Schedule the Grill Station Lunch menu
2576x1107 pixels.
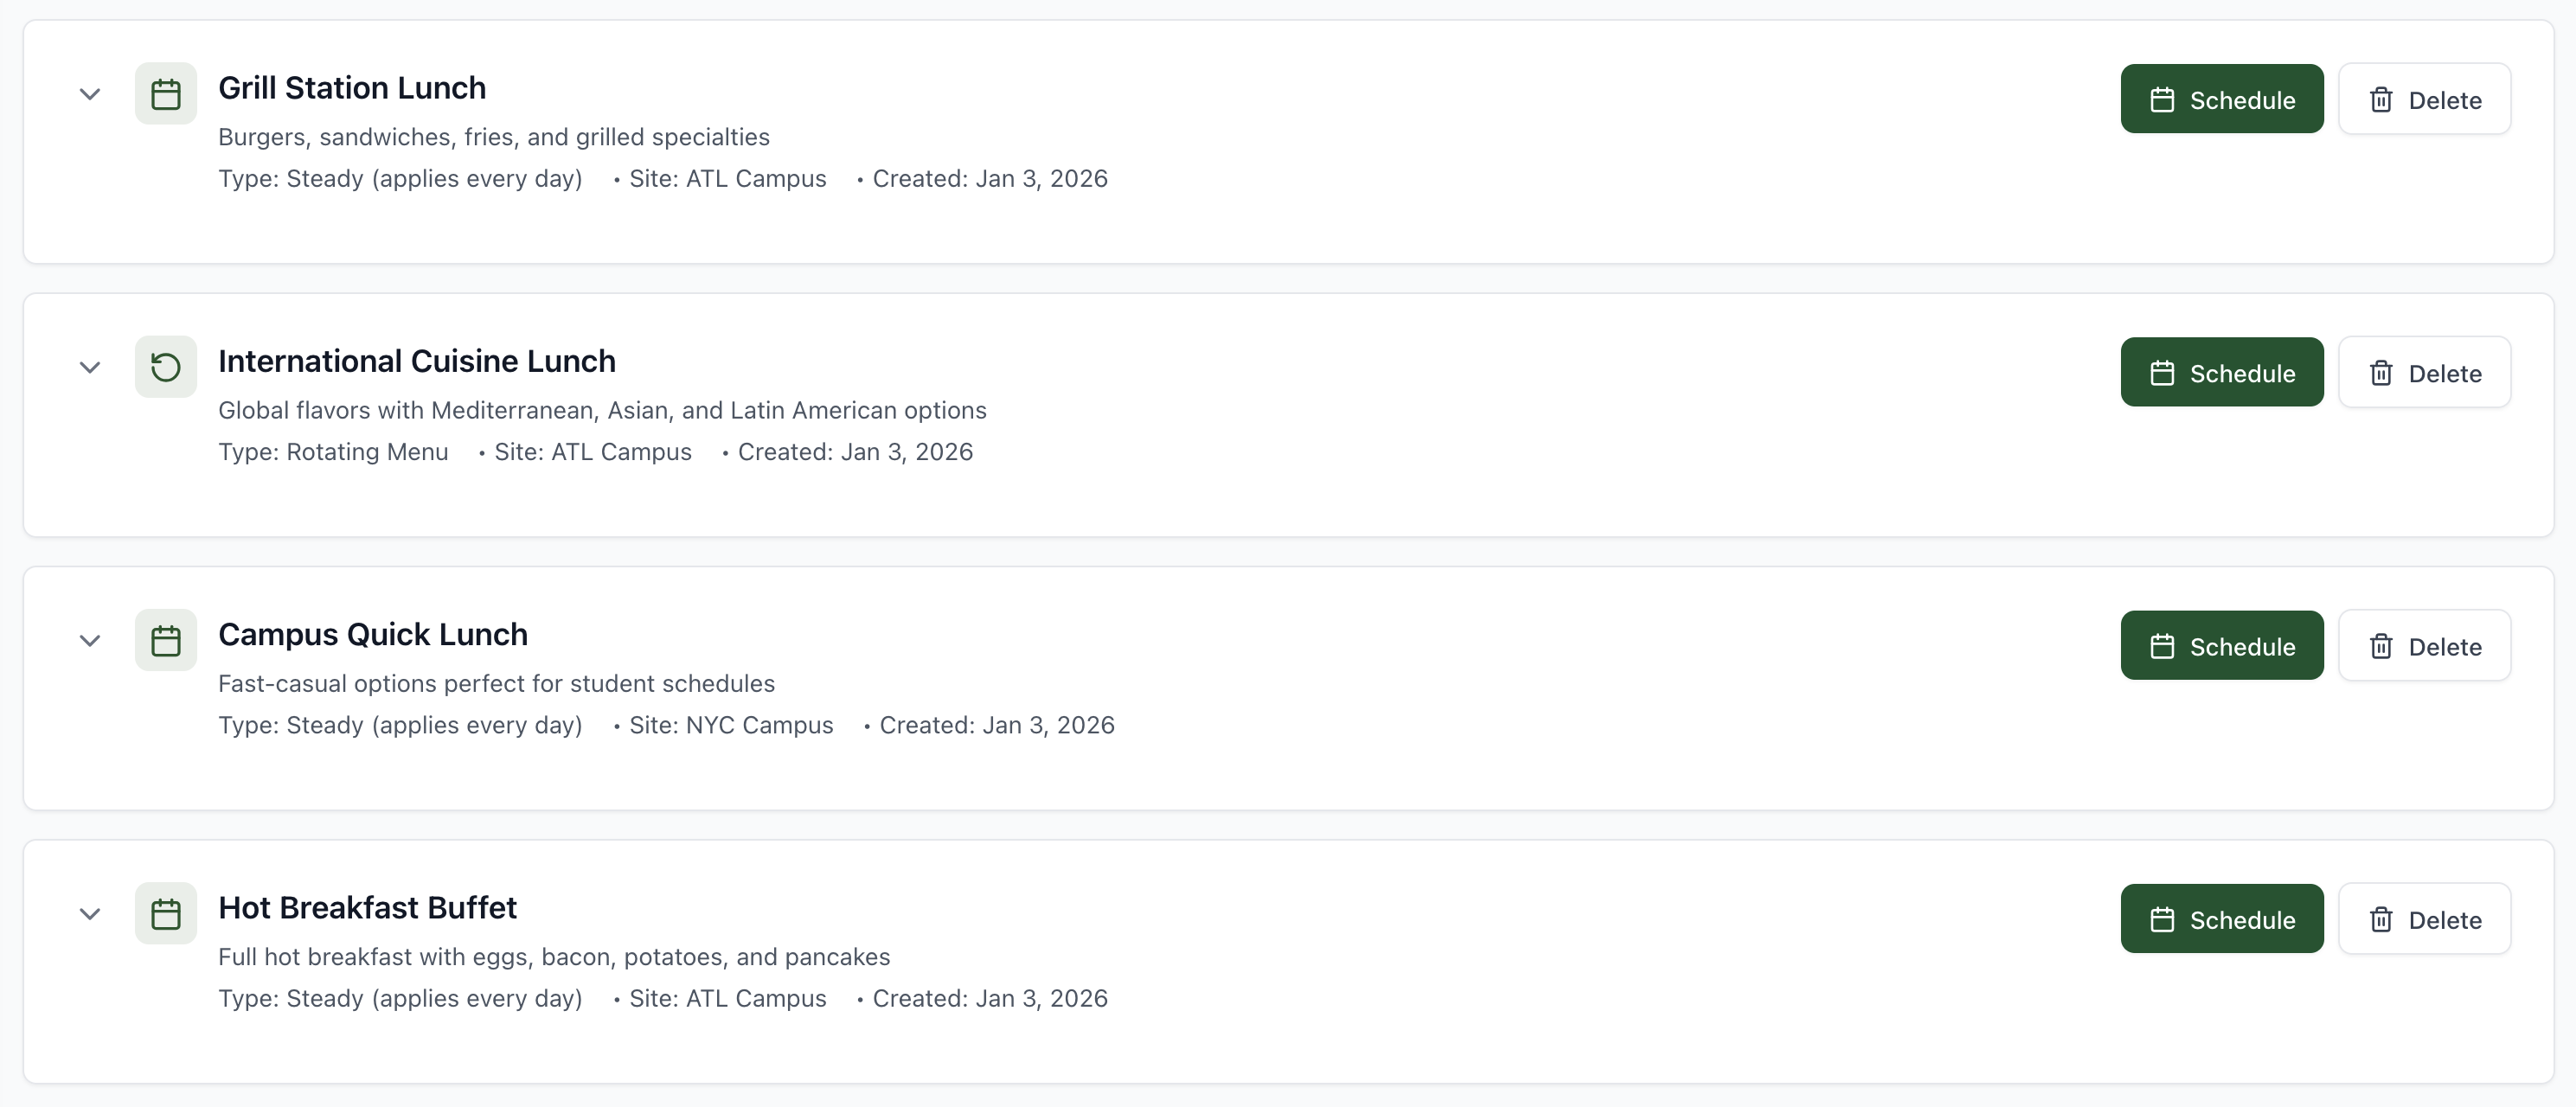2222,99
